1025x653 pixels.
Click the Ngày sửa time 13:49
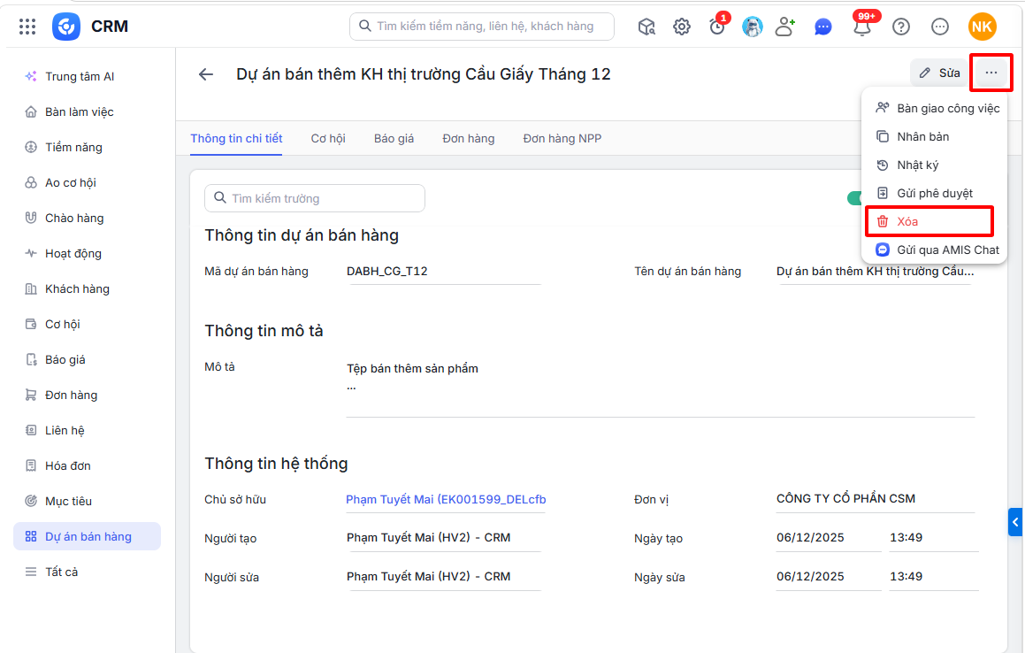point(906,576)
